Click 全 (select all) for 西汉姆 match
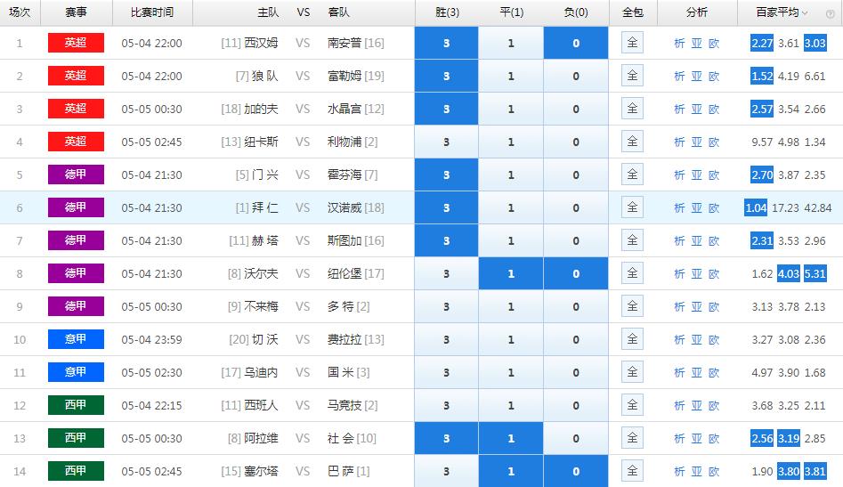Viewport: 843px width, 487px height. (632, 43)
